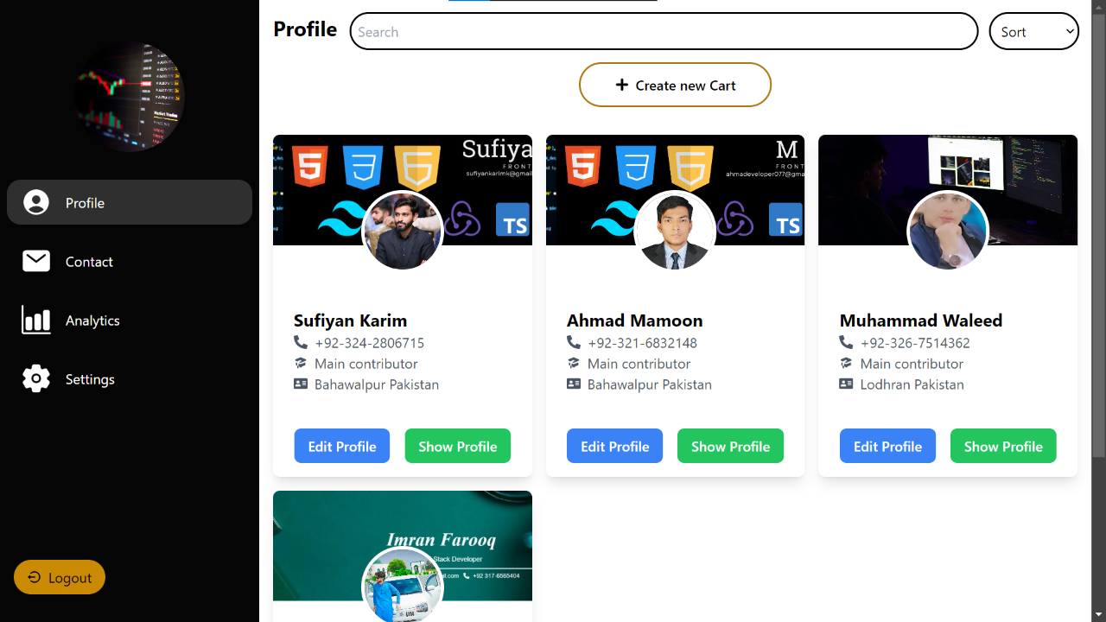Click address card icon beside Sufiyan's Bahawalpur Pakistan

pos(301,384)
